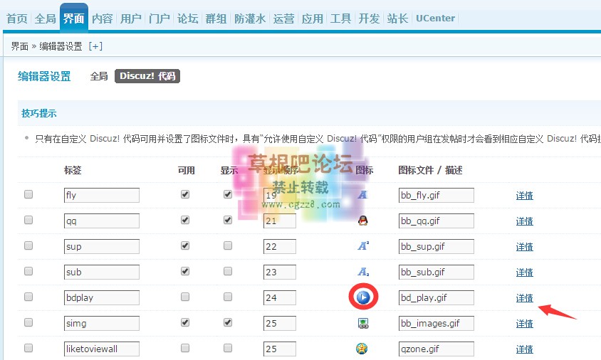Viewport: 601px width, 360px height.
Task: Open the 开发 nav tab
Action: 369,18
